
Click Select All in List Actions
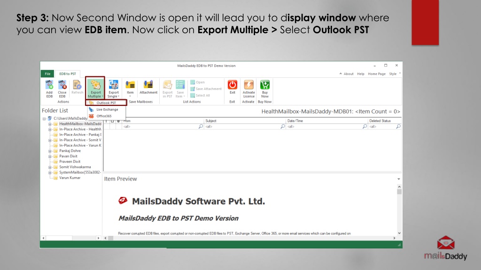(200, 95)
